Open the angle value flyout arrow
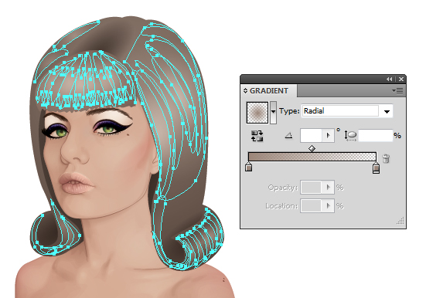The height and width of the screenshot is (298, 426). coord(328,135)
